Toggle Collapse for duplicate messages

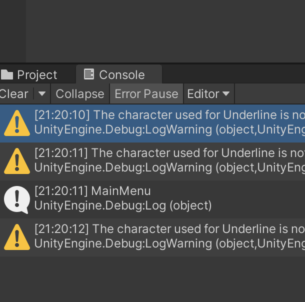[x=80, y=94]
